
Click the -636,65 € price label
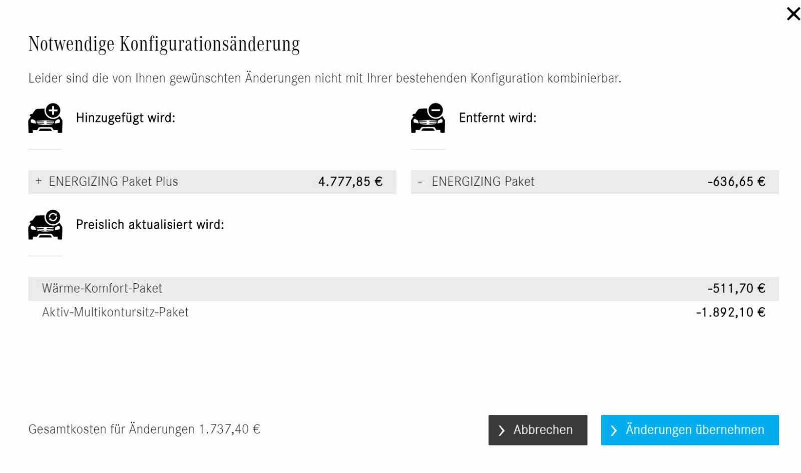[737, 182]
